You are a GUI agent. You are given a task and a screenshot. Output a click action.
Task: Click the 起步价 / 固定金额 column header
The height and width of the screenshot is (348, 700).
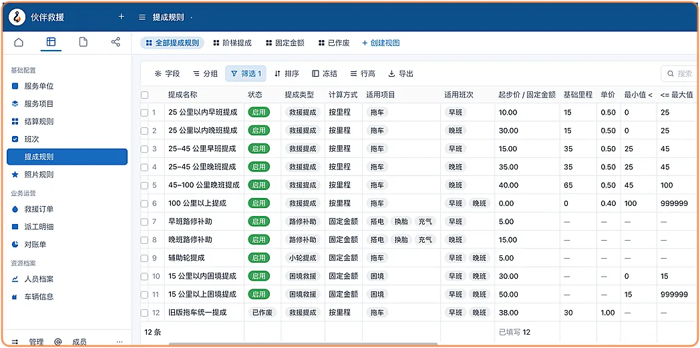(527, 95)
